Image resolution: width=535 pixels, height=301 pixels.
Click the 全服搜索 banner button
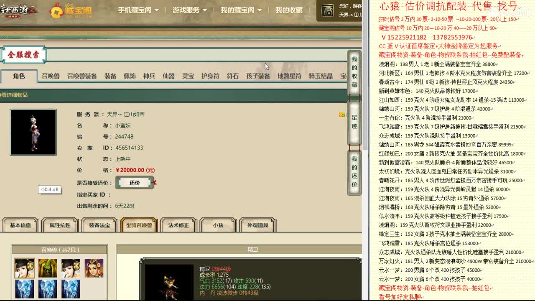(23, 55)
